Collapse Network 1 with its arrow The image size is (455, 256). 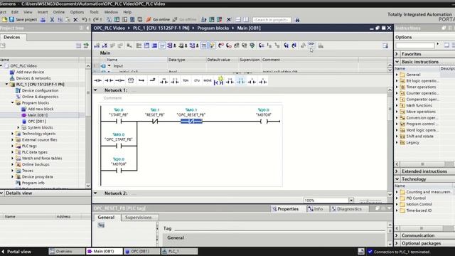pyautogui.click(x=95, y=90)
